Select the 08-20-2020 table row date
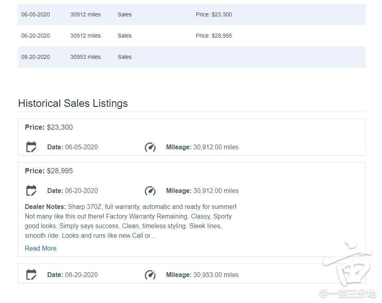Screen dimensions: 382x303 point(36,57)
